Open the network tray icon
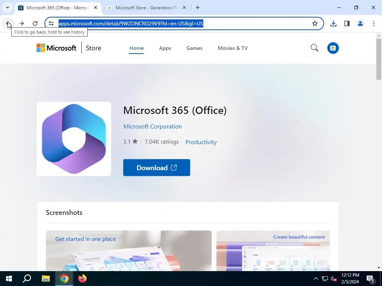The image size is (382, 286). (x=325, y=279)
